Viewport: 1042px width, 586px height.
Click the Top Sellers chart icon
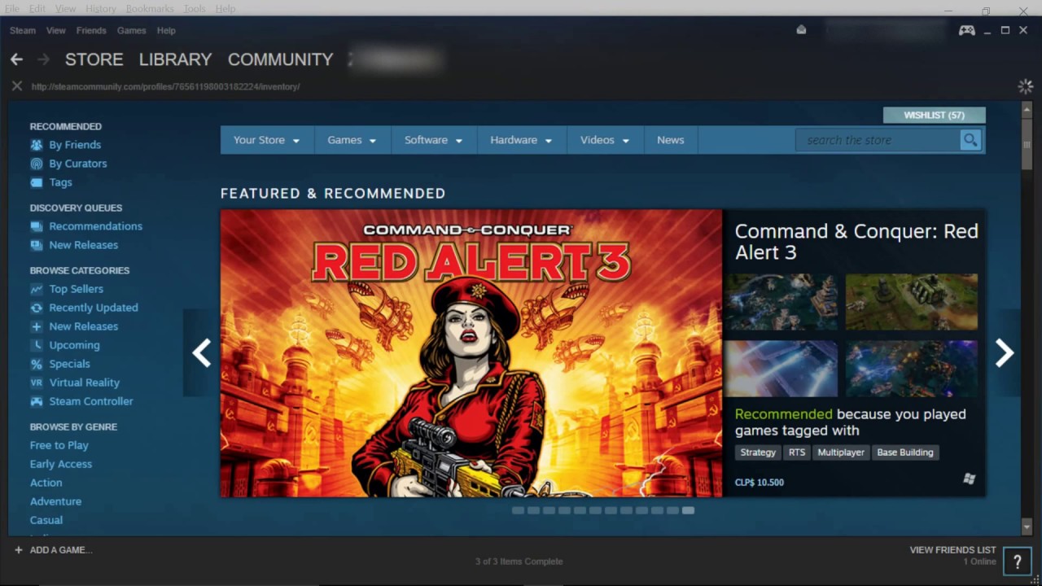click(x=37, y=289)
